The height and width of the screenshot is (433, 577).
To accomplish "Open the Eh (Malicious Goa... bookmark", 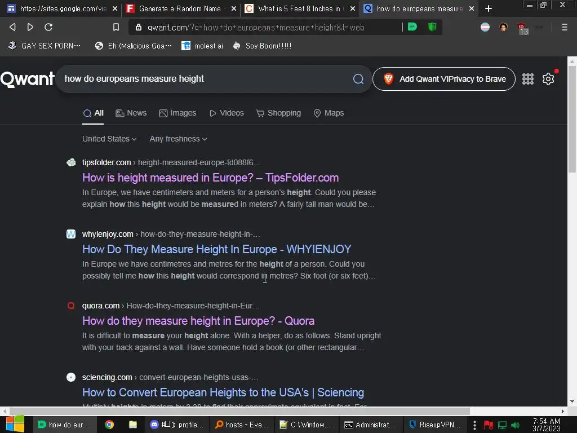I will point(133,46).
